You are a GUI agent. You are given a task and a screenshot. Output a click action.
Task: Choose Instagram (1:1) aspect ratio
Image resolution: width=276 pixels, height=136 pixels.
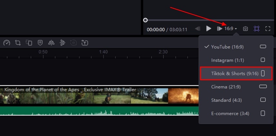236,60
